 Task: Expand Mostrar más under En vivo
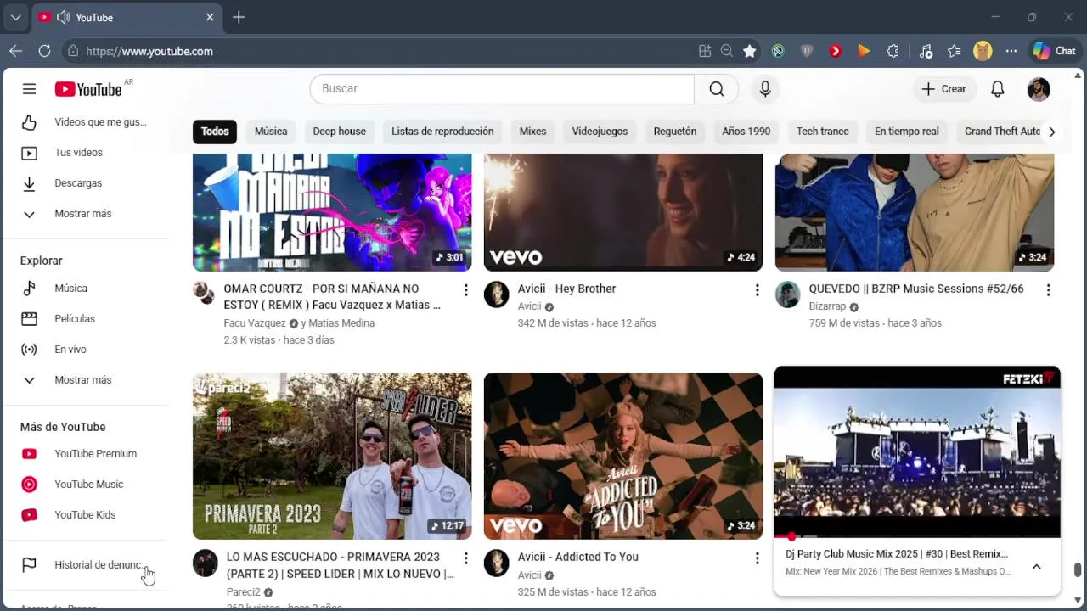coord(85,380)
